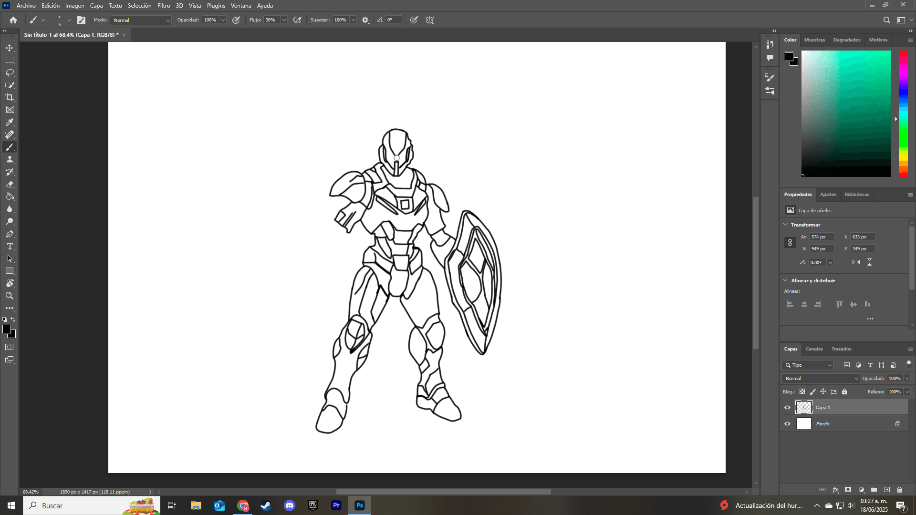
Task: Open the brush Modo dropdown
Action: click(x=141, y=20)
